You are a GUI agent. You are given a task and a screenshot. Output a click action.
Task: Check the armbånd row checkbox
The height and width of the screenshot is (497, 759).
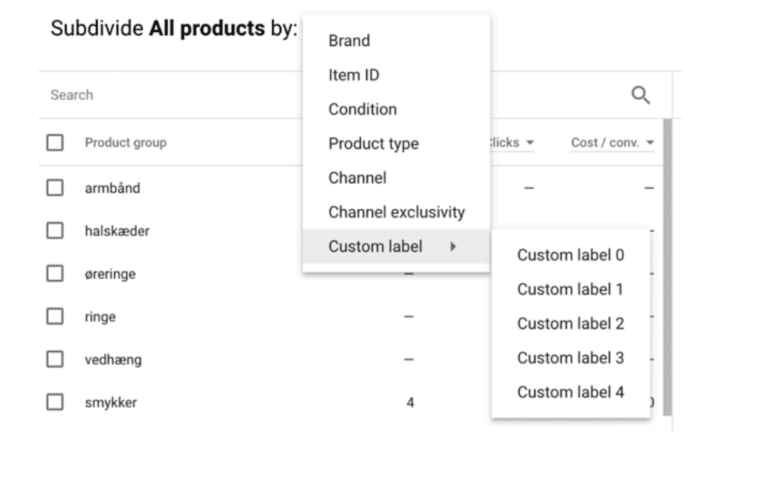[x=55, y=187]
